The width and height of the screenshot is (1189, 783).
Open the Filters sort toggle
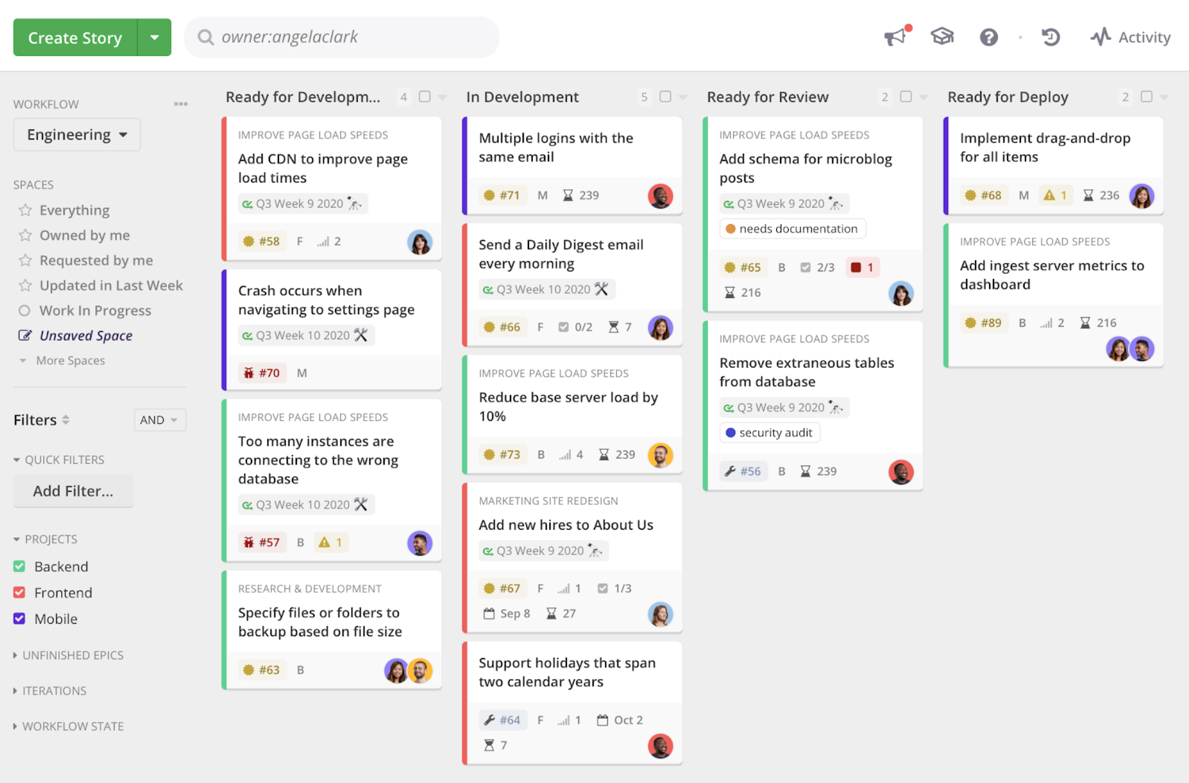[x=66, y=420]
